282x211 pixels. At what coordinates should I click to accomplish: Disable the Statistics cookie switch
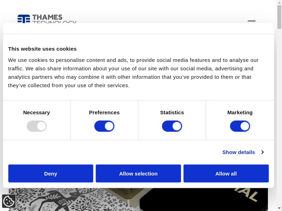tap(172, 126)
